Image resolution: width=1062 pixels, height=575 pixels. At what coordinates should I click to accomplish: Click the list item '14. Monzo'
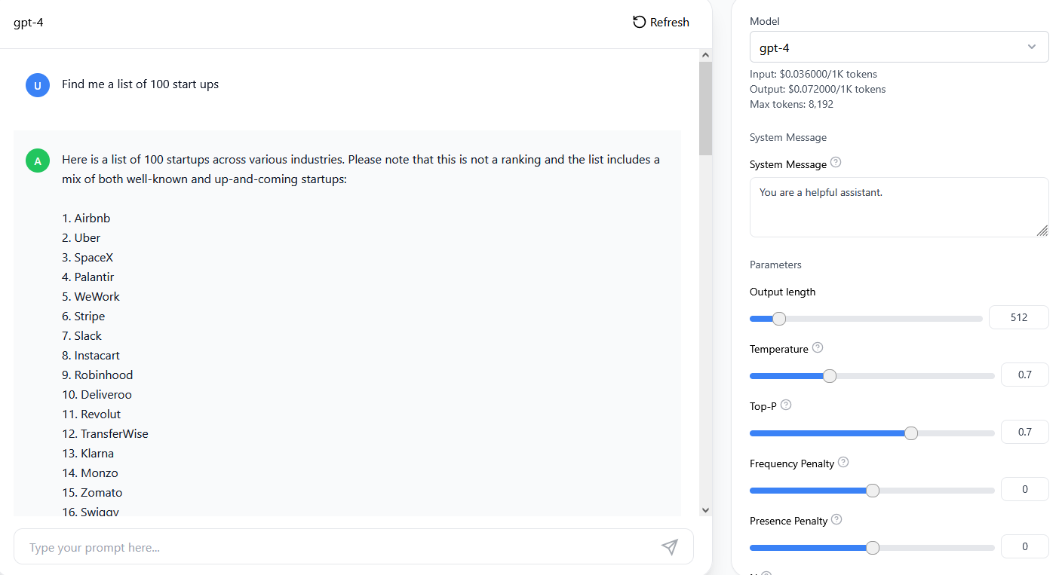90,473
